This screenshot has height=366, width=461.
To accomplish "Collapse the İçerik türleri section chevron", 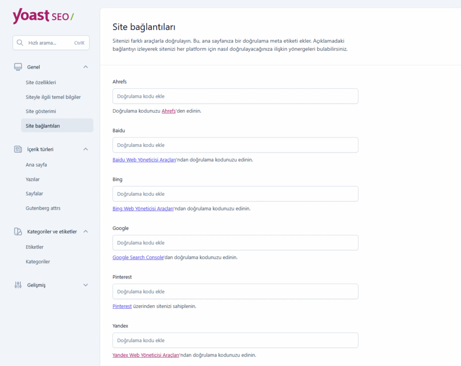I will point(86,149).
